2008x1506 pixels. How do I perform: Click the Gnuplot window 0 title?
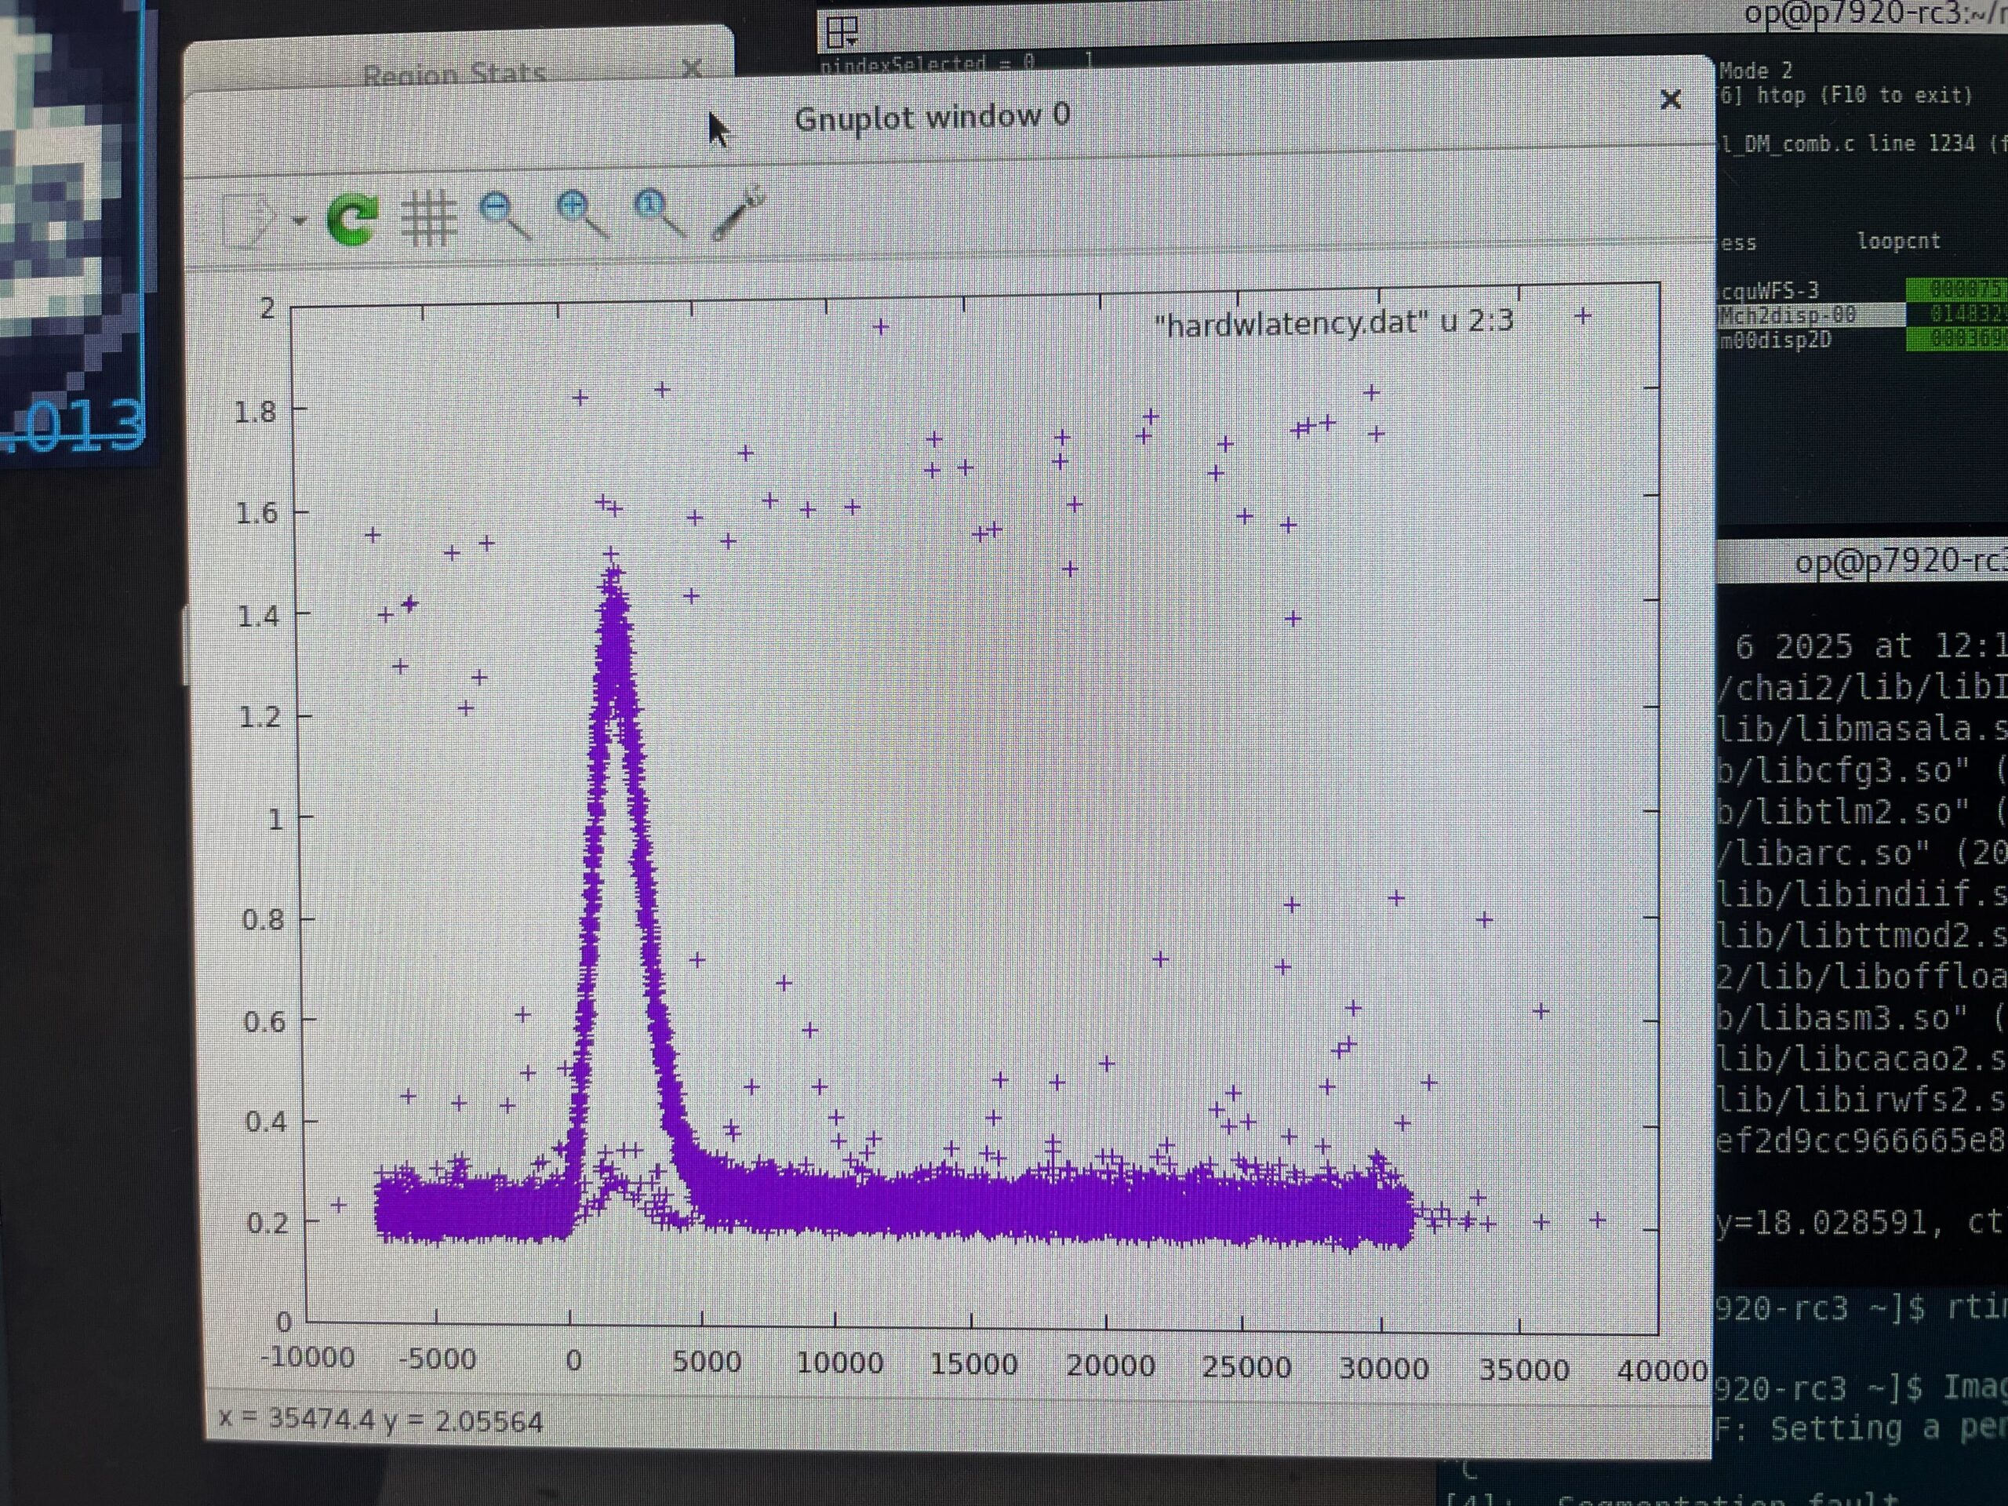coord(933,117)
